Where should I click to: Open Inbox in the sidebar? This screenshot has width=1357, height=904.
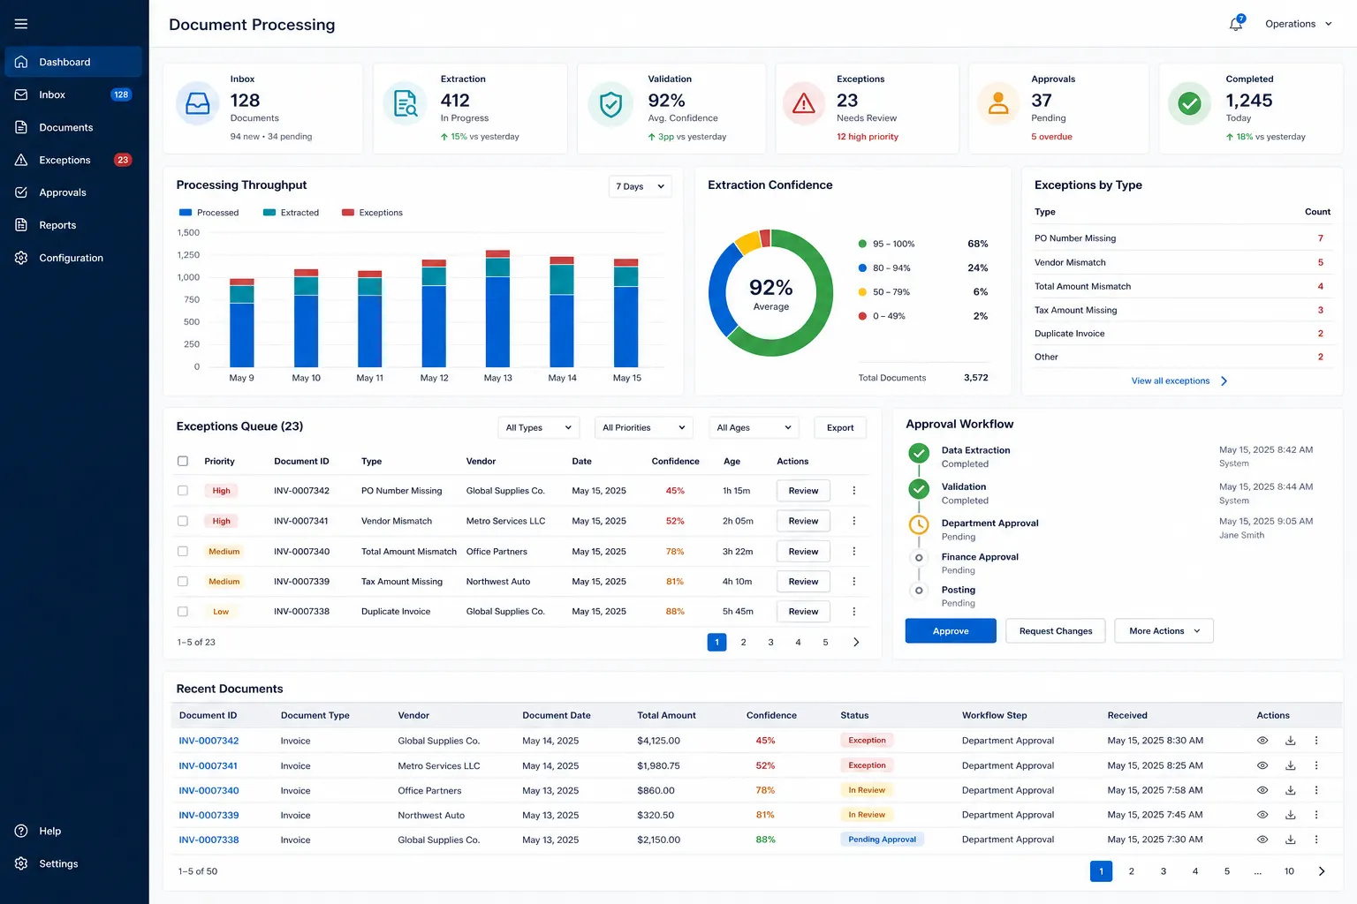tap(73, 94)
